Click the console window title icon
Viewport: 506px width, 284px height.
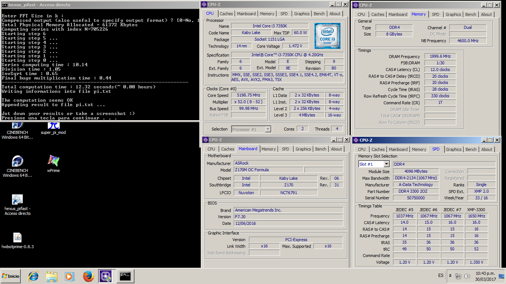pos(4,5)
